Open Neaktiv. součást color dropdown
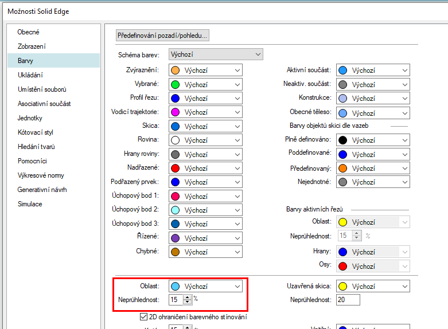Image resolution: width=448 pixels, height=329 pixels. (373, 84)
